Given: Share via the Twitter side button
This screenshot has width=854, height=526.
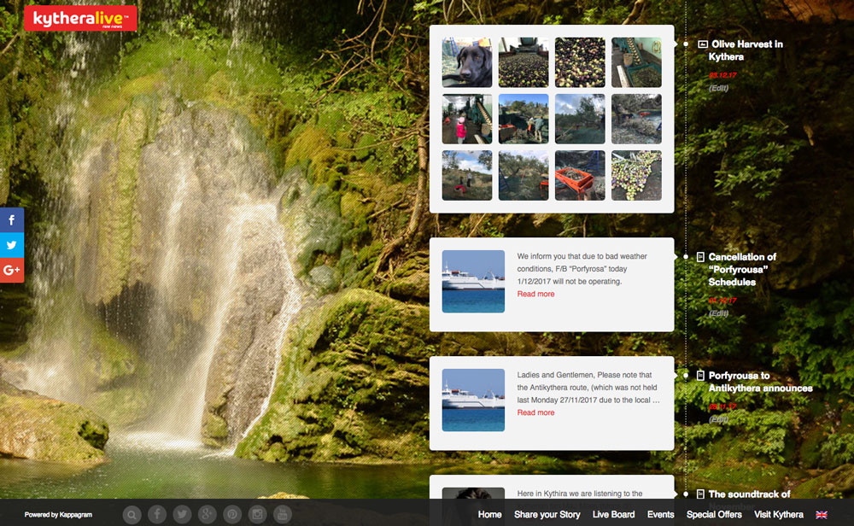Looking at the screenshot, I should 12,245.
